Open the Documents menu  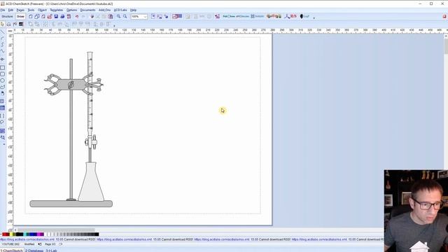coord(87,10)
